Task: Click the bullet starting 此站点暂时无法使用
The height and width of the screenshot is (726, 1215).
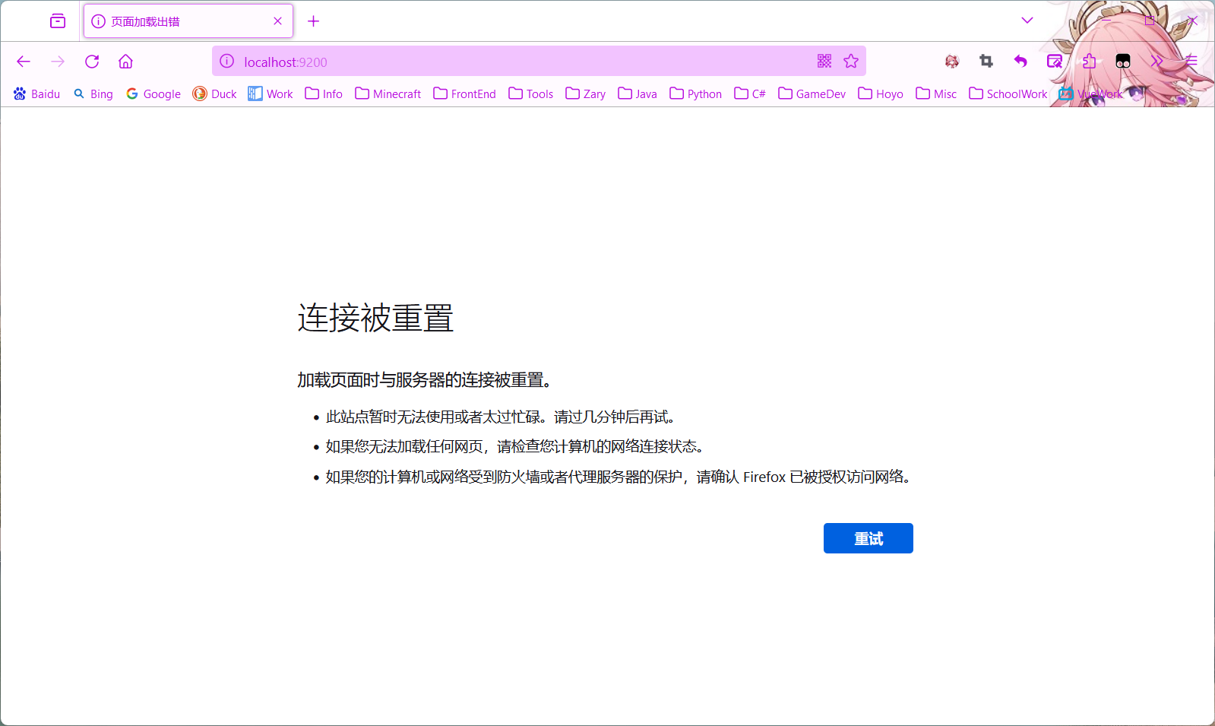Action: tap(501, 417)
